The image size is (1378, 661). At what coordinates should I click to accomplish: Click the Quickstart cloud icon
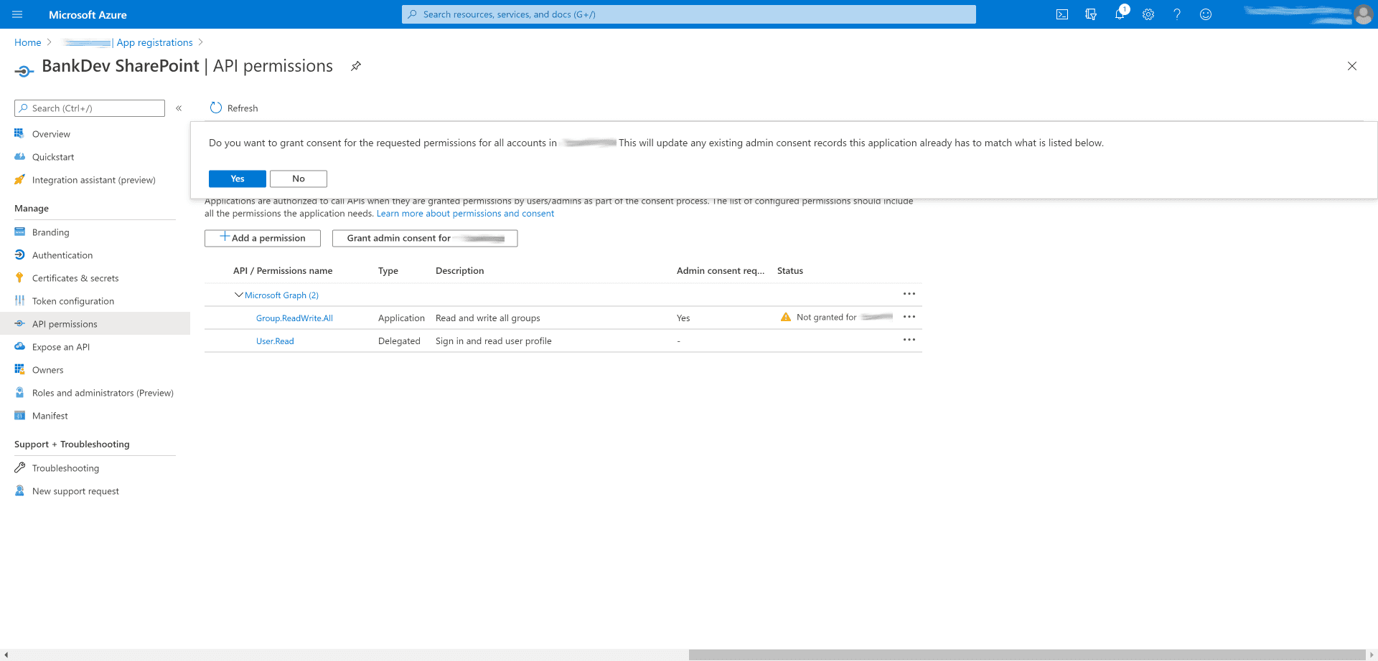[19, 156]
